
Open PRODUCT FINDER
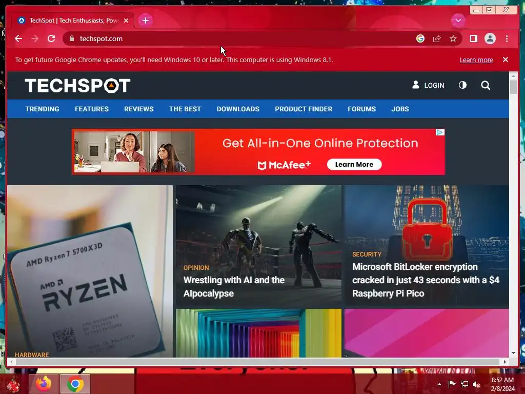click(304, 109)
